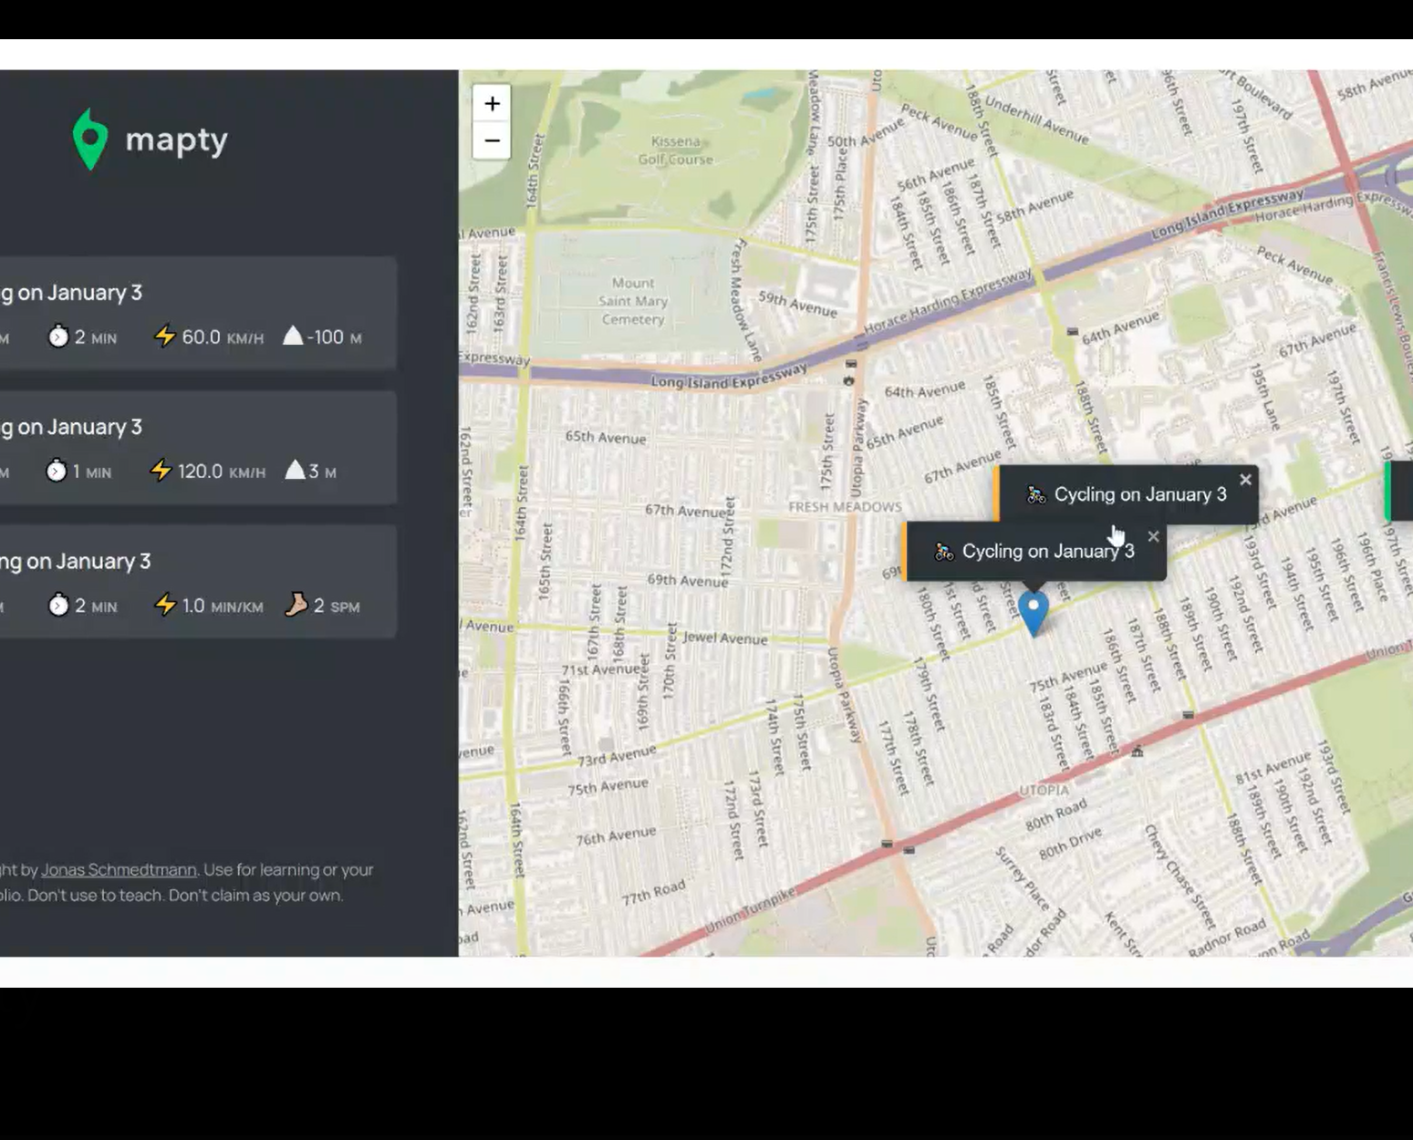Click the lightning icon beside 120.0 KM/H
The image size is (1413, 1140).
(x=161, y=471)
